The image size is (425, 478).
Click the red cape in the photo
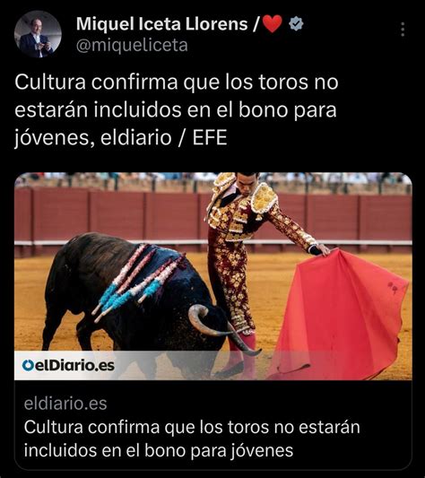coord(340,314)
